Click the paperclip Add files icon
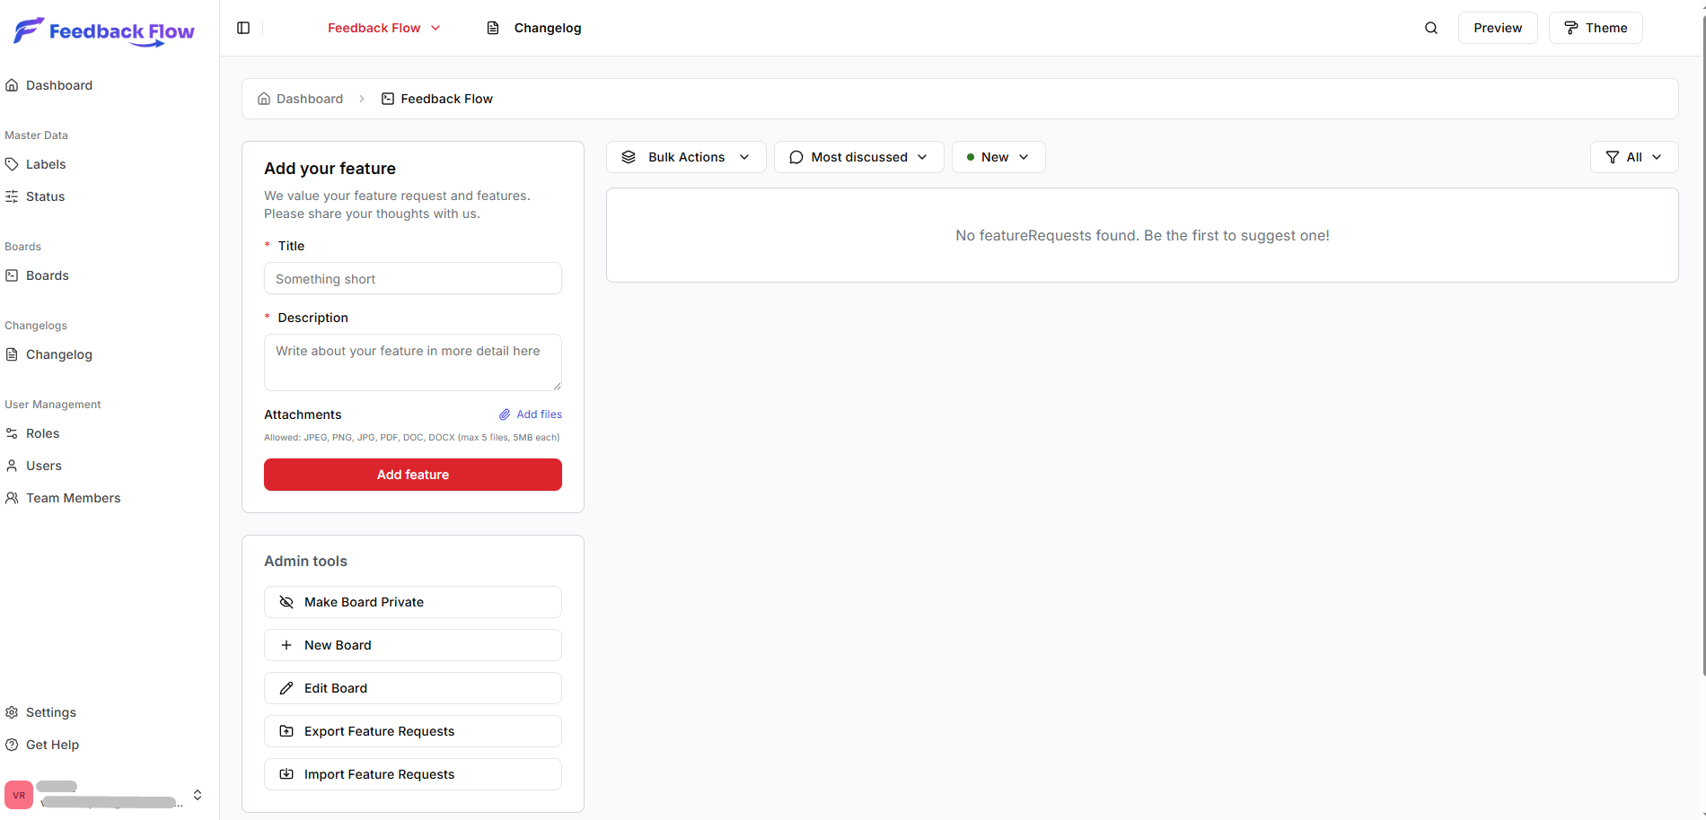This screenshot has width=1706, height=820. [505, 414]
